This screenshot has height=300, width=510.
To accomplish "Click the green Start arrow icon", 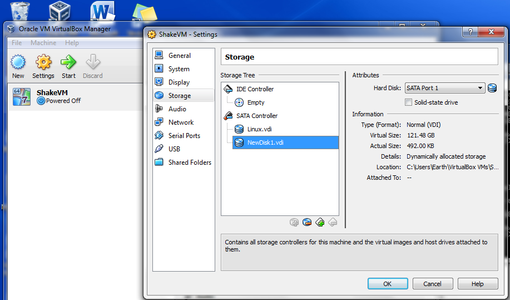I will click(x=68, y=62).
